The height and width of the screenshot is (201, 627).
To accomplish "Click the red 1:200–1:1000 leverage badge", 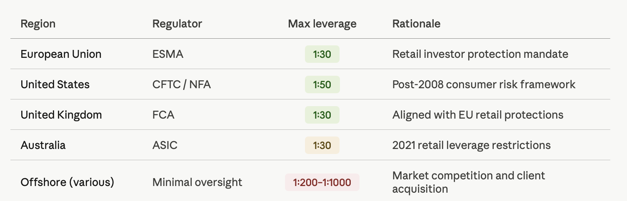I will coord(322,182).
